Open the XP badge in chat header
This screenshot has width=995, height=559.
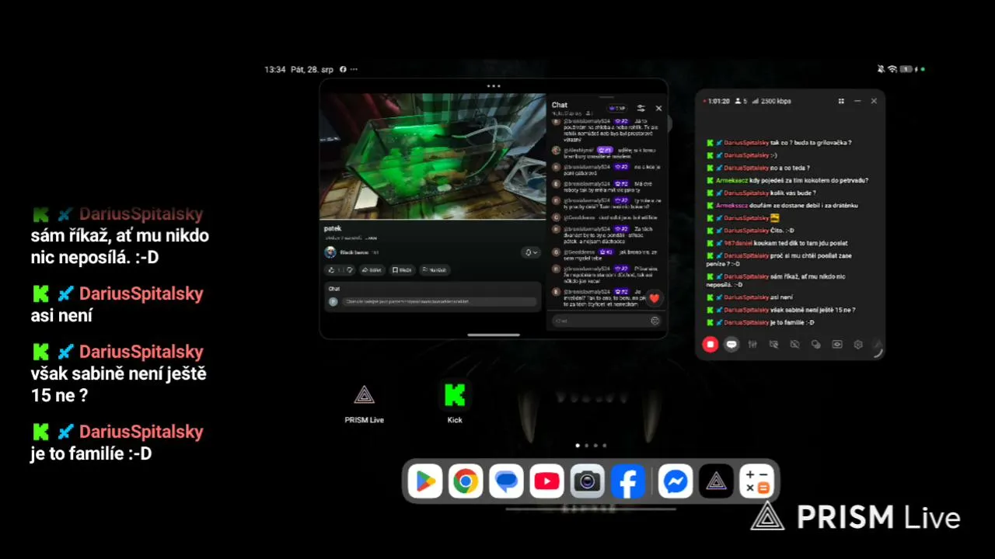pos(618,109)
